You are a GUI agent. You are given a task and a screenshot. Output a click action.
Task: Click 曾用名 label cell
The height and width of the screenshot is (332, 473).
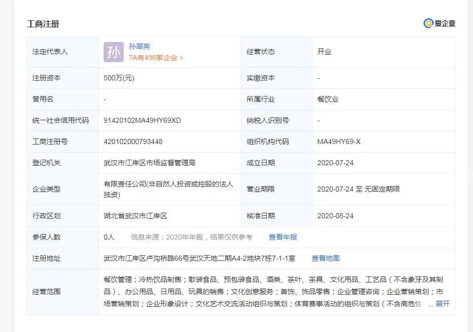(x=63, y=99)
